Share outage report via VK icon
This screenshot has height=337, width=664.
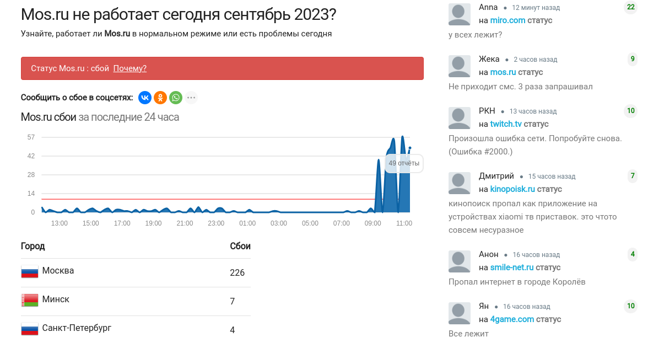pyautogui.click(x=145, y=98)
